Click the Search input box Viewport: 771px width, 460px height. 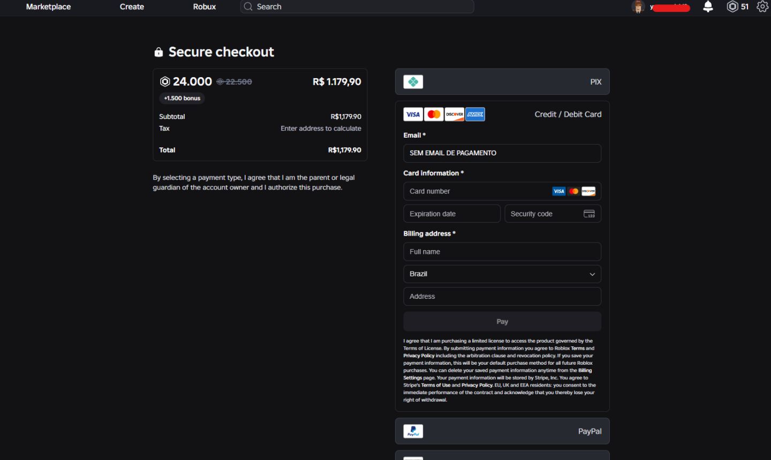coord(357,7)
